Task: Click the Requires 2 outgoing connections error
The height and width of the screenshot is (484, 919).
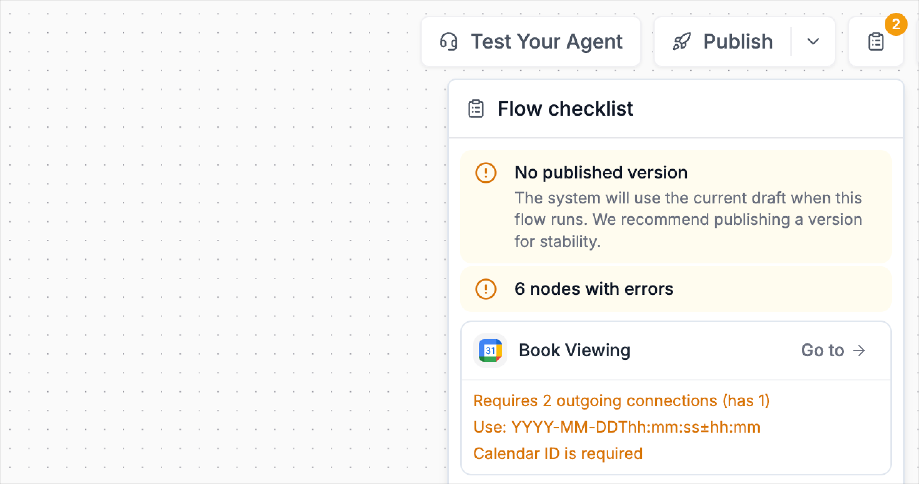Action: point(621,401)
